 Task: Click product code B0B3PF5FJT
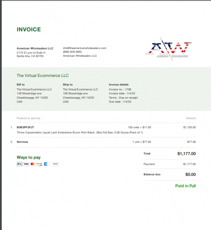[x=25, y=127]
